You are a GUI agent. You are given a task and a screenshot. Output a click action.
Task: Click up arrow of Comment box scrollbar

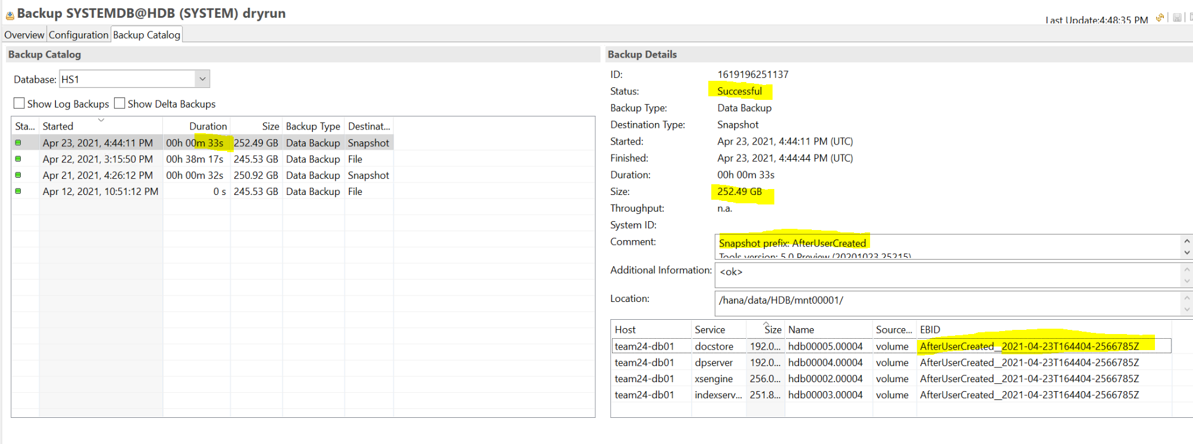pos(1186,241)
